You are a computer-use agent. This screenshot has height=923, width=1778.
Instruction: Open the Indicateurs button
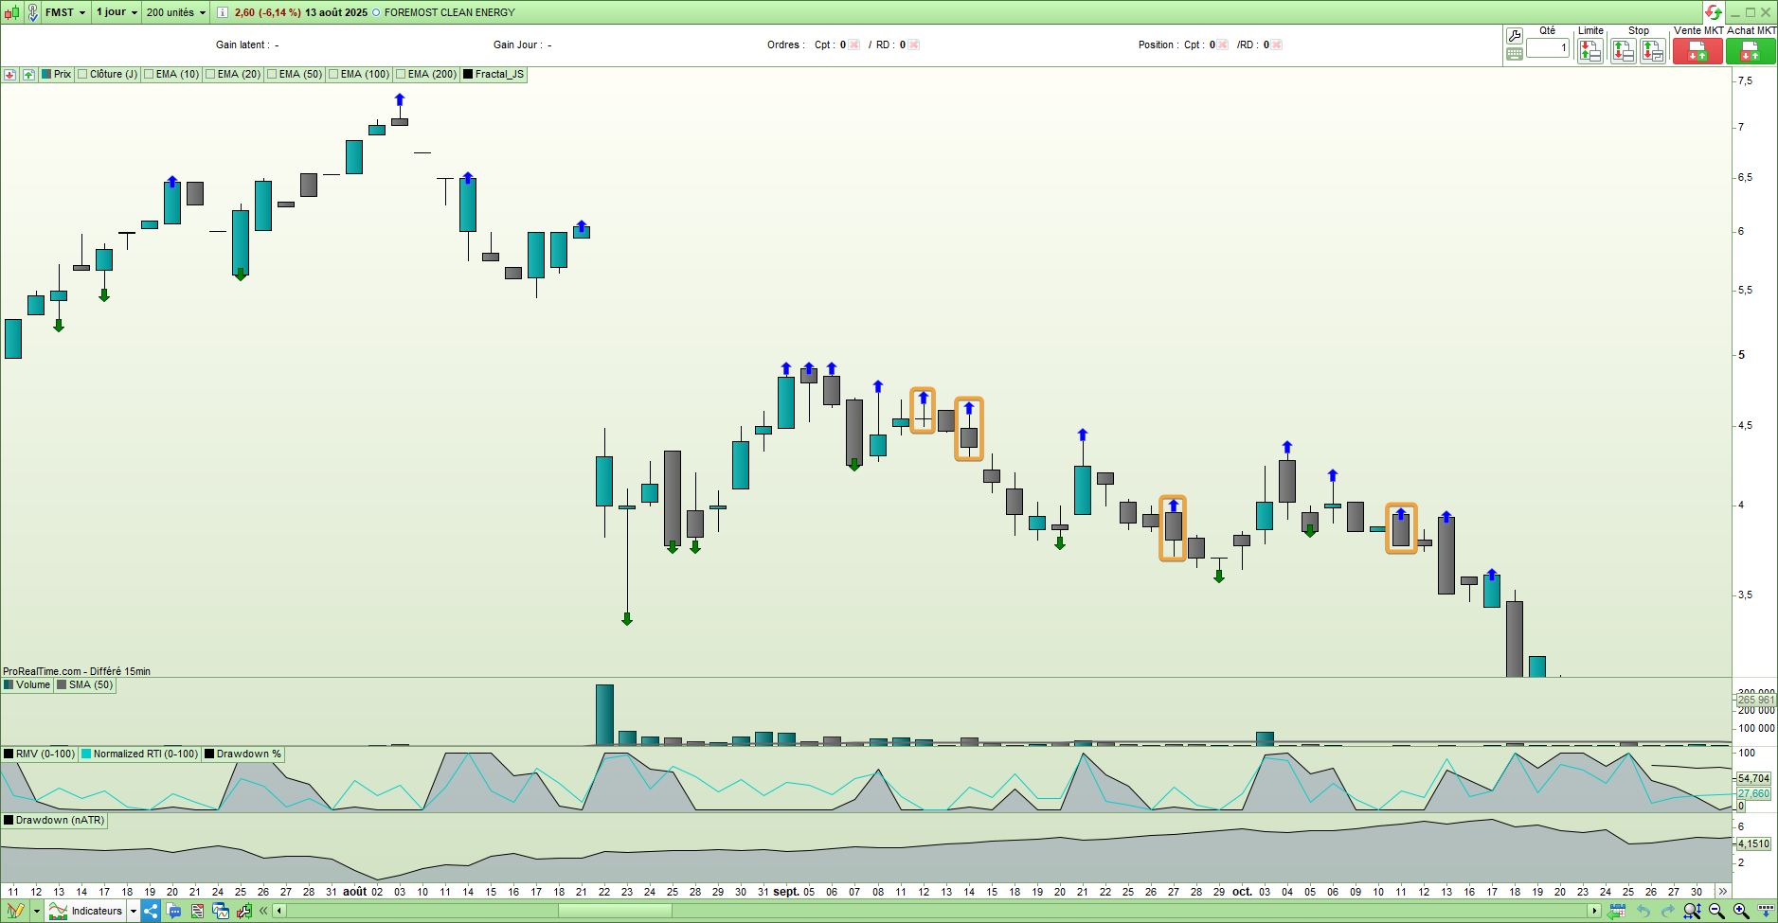(x=86, y=911)
